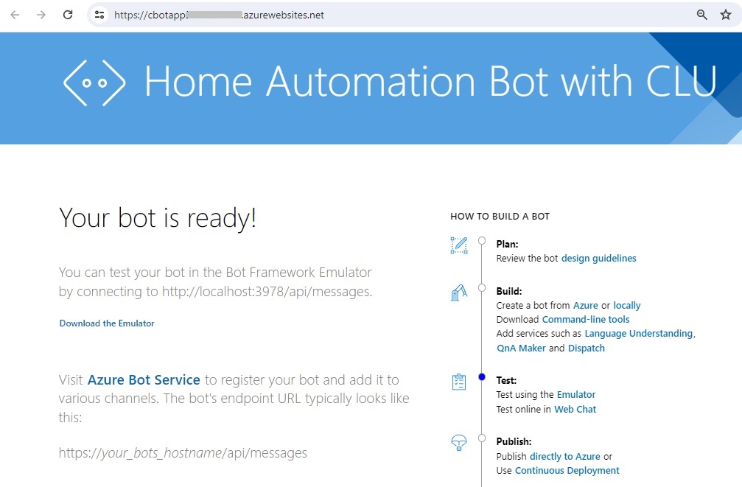
Task: Click the Test step clipboard icon
Action: pyautogui.click(x=459, y=382)
